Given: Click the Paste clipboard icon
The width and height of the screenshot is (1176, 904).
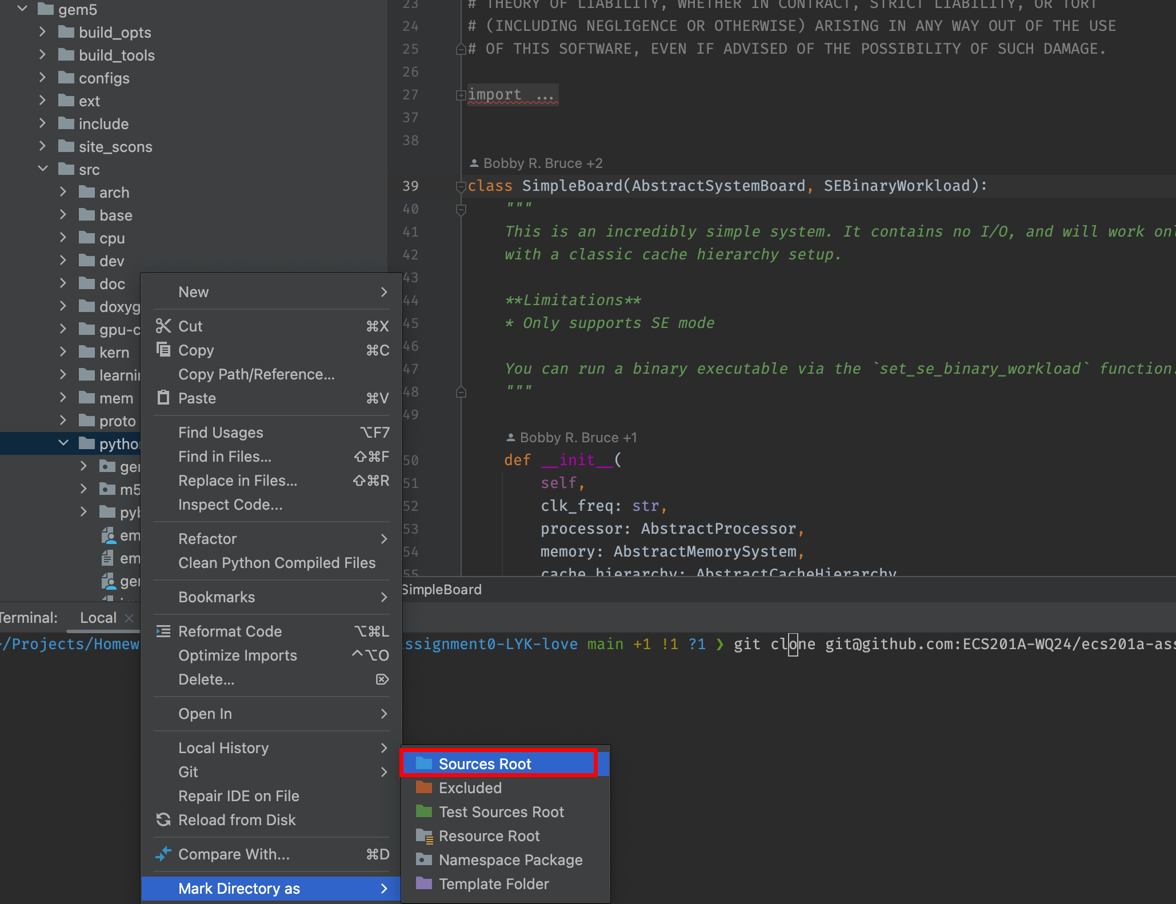Looking at the screenshot, I should pos(163,397).
